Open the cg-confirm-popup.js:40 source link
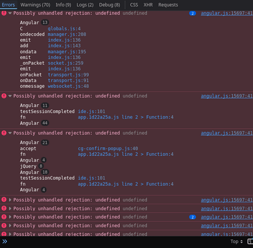Image resolution: width=253 pixels, height=248 pixels. [x=108, y=148]
